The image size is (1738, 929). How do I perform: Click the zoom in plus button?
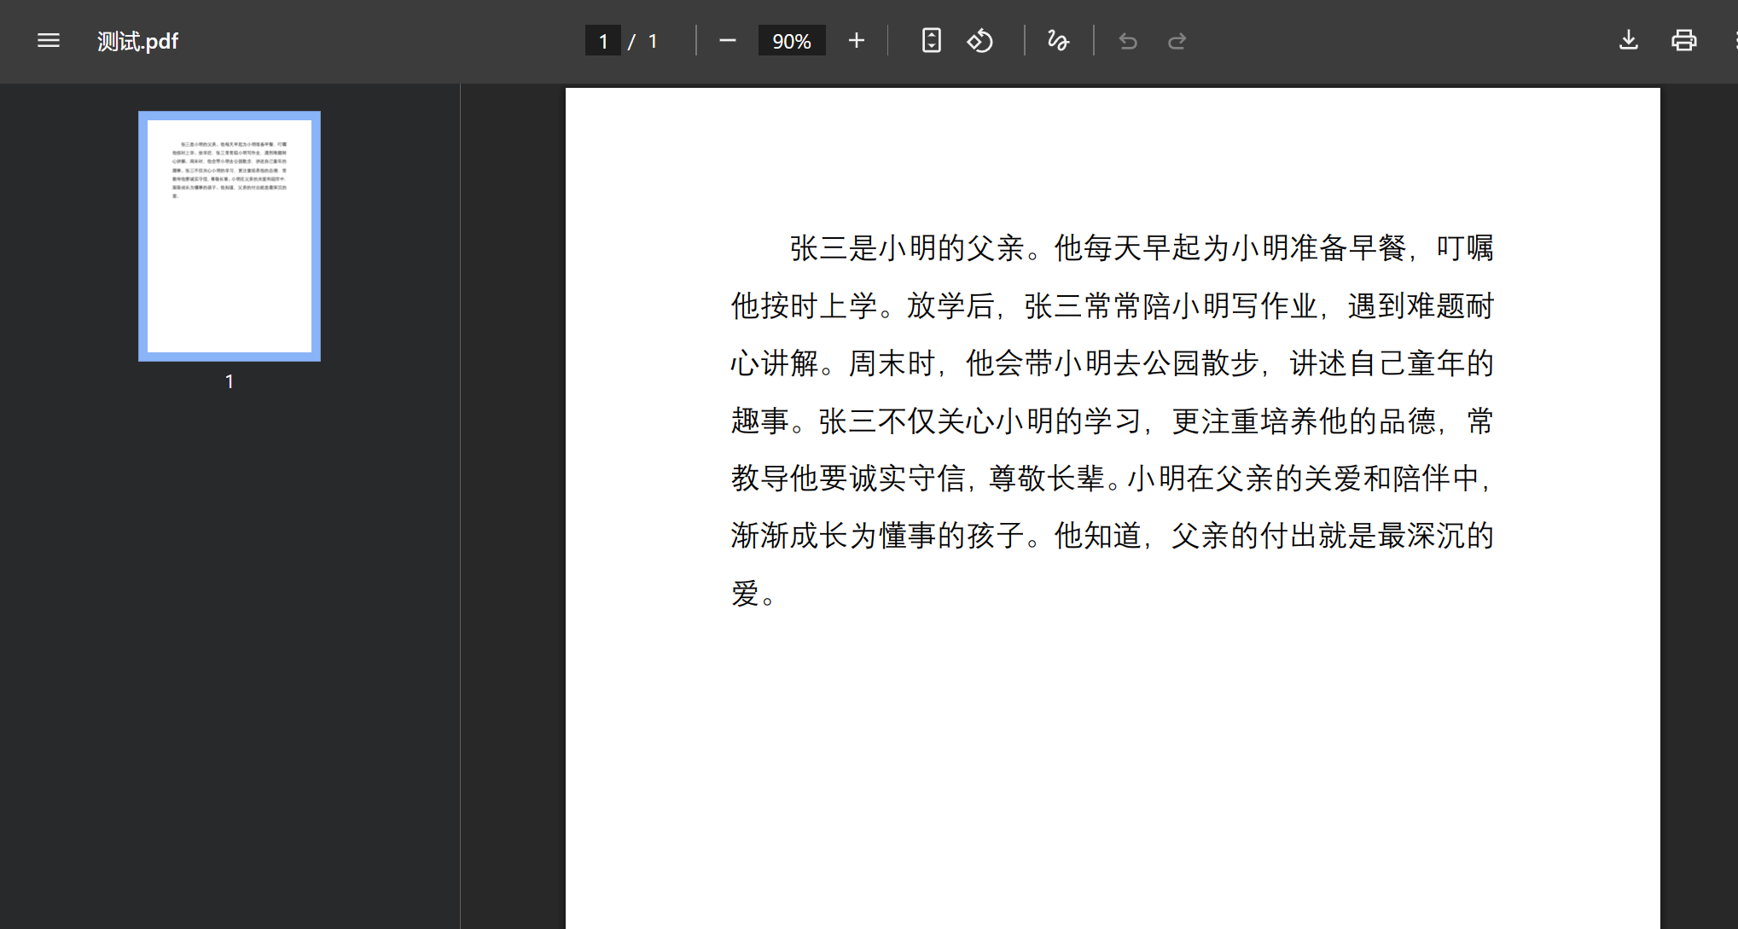point(857,41)
